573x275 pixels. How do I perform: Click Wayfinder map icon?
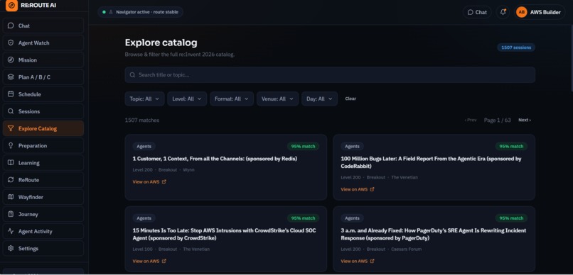click(x=11, y=197)
